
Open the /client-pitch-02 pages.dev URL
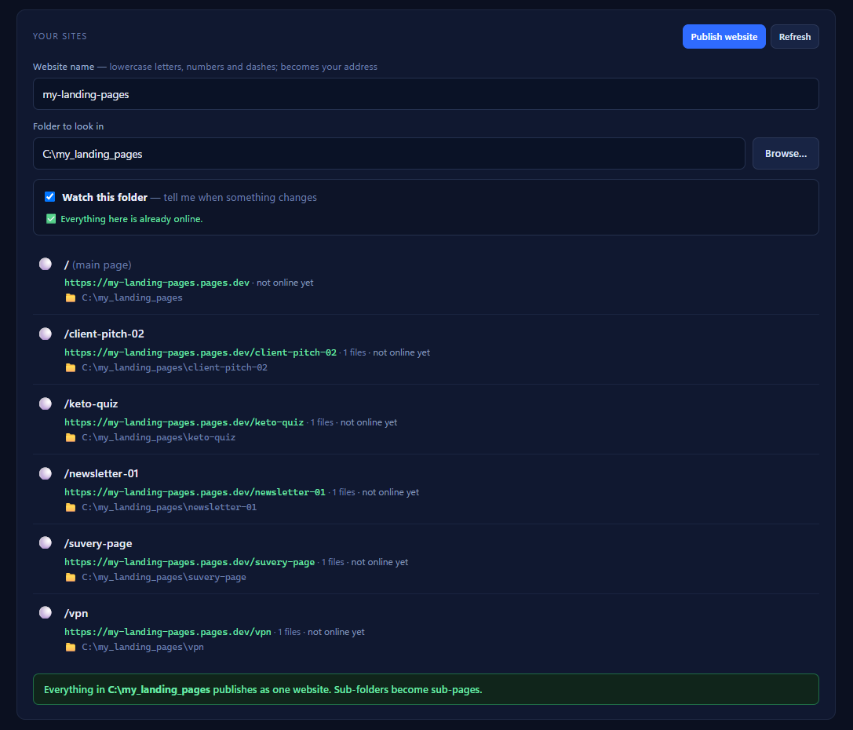pyautogui.click(x=200, y=352)
